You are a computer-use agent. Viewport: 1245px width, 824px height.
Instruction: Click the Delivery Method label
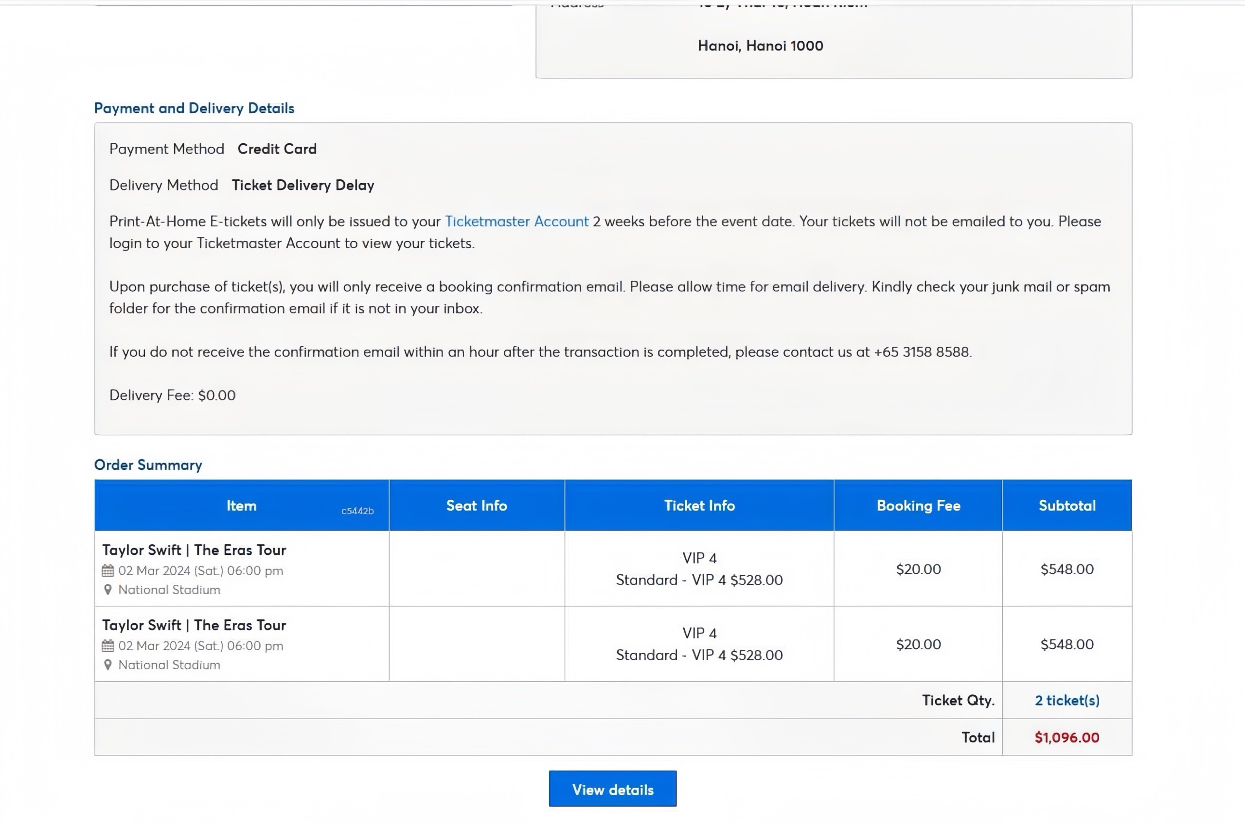point(163,185)
